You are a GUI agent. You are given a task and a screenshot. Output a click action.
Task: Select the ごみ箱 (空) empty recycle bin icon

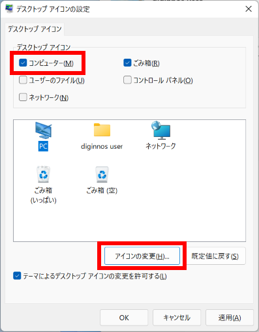point(102,174)
